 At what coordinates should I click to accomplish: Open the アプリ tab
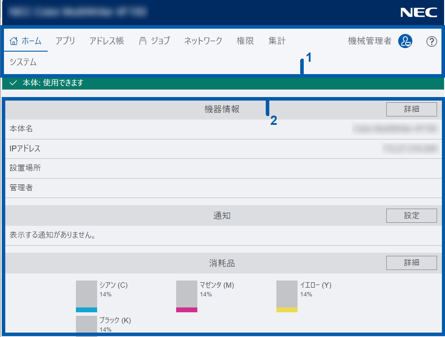coord(65,41)
